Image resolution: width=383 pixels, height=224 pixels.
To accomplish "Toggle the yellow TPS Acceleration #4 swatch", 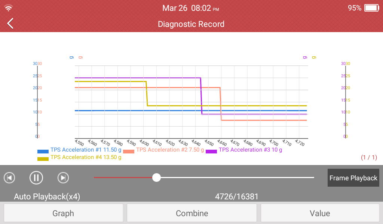I will coord(43,159).
